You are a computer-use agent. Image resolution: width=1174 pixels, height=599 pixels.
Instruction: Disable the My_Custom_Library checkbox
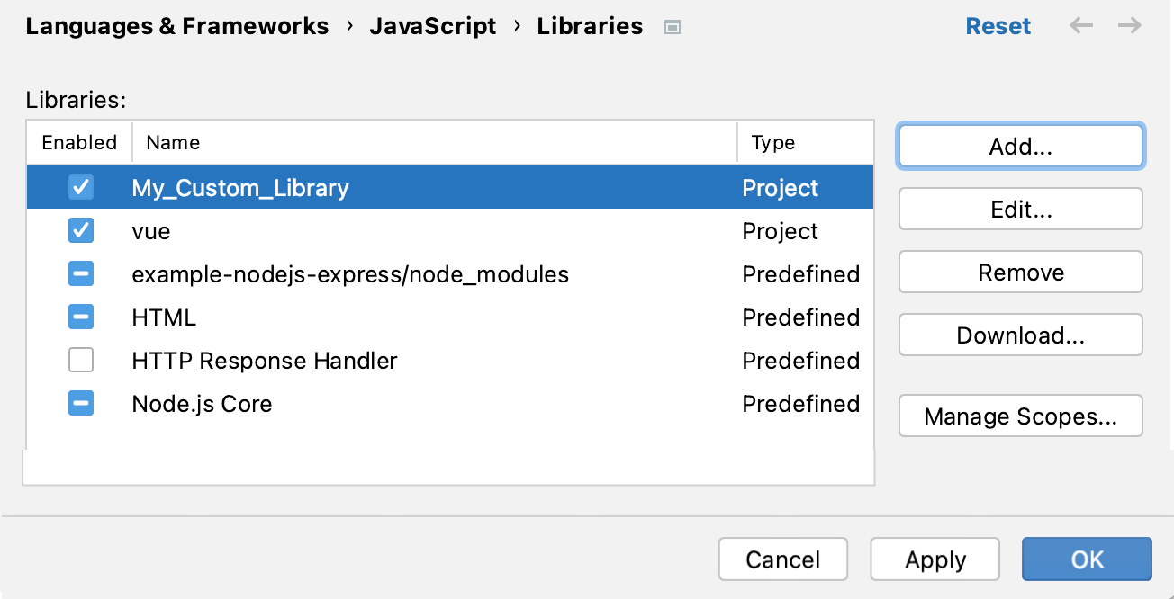pyautogui.click(x=81, y=188)
